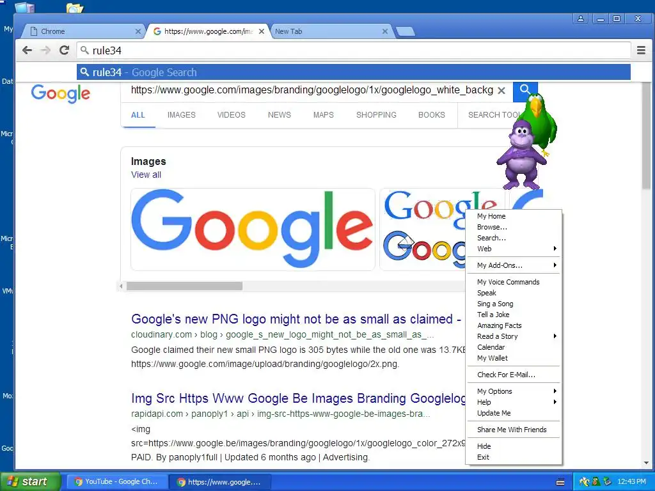Expand the Read a Story submenu

(x=513, y=336)
